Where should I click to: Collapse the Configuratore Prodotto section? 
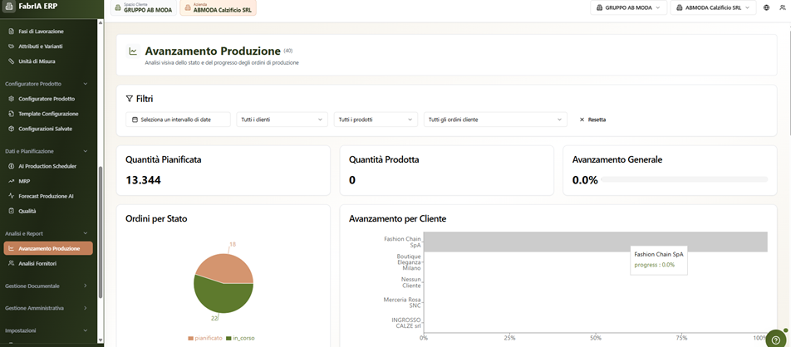pyautogui.click(x=47, y=84)
